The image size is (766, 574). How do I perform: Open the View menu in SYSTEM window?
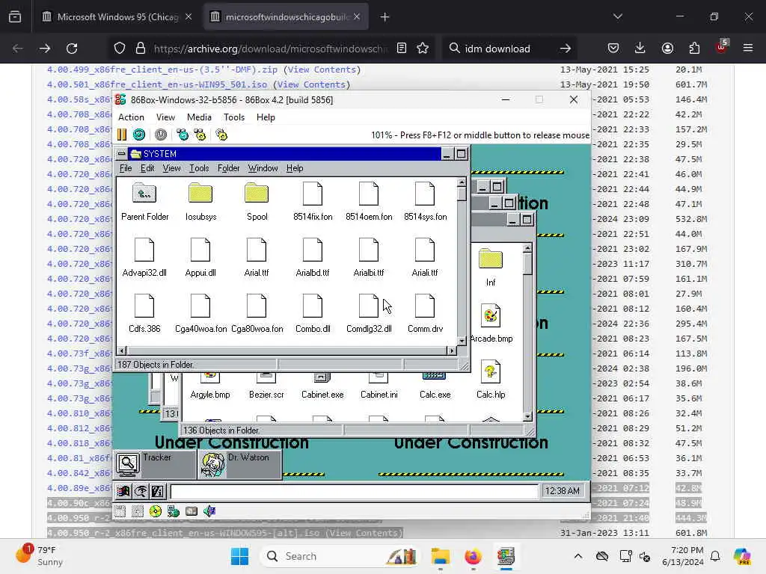pyautogui.click(x=171, y=168)
